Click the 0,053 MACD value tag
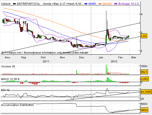Image resolution: width=152 pixels, height=115 pixels. 144,79
